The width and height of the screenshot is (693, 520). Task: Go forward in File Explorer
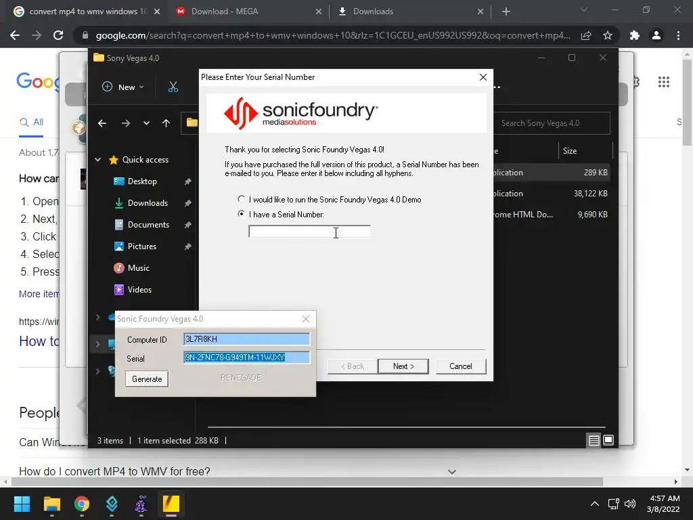click(x=125, y=123)
